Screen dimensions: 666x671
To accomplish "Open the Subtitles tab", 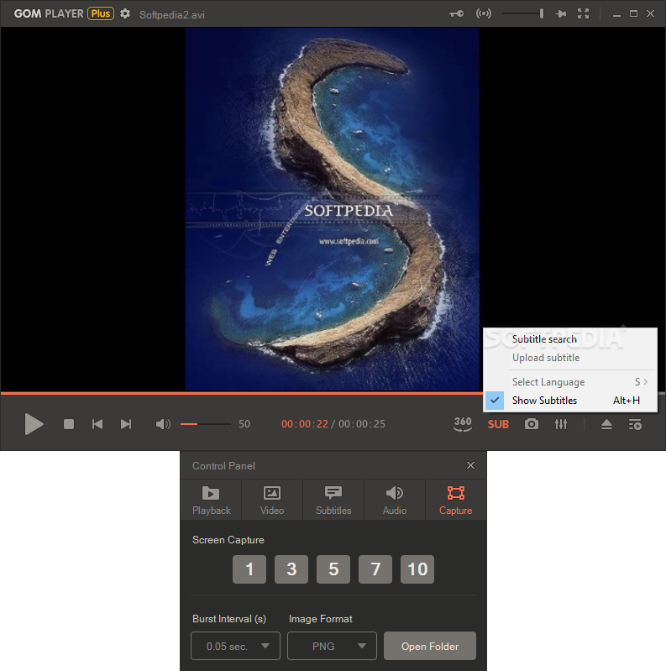I will pos(333,500).
